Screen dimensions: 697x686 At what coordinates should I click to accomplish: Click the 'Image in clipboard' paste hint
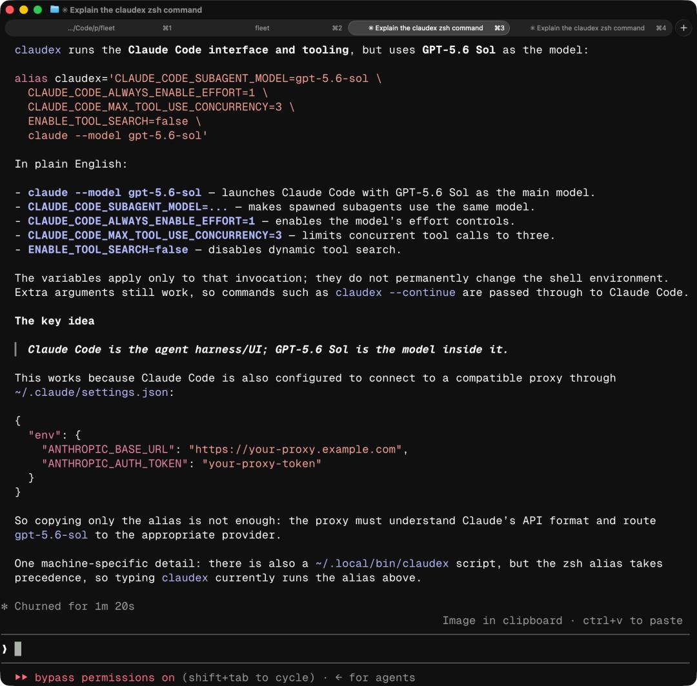pos(502,620)
